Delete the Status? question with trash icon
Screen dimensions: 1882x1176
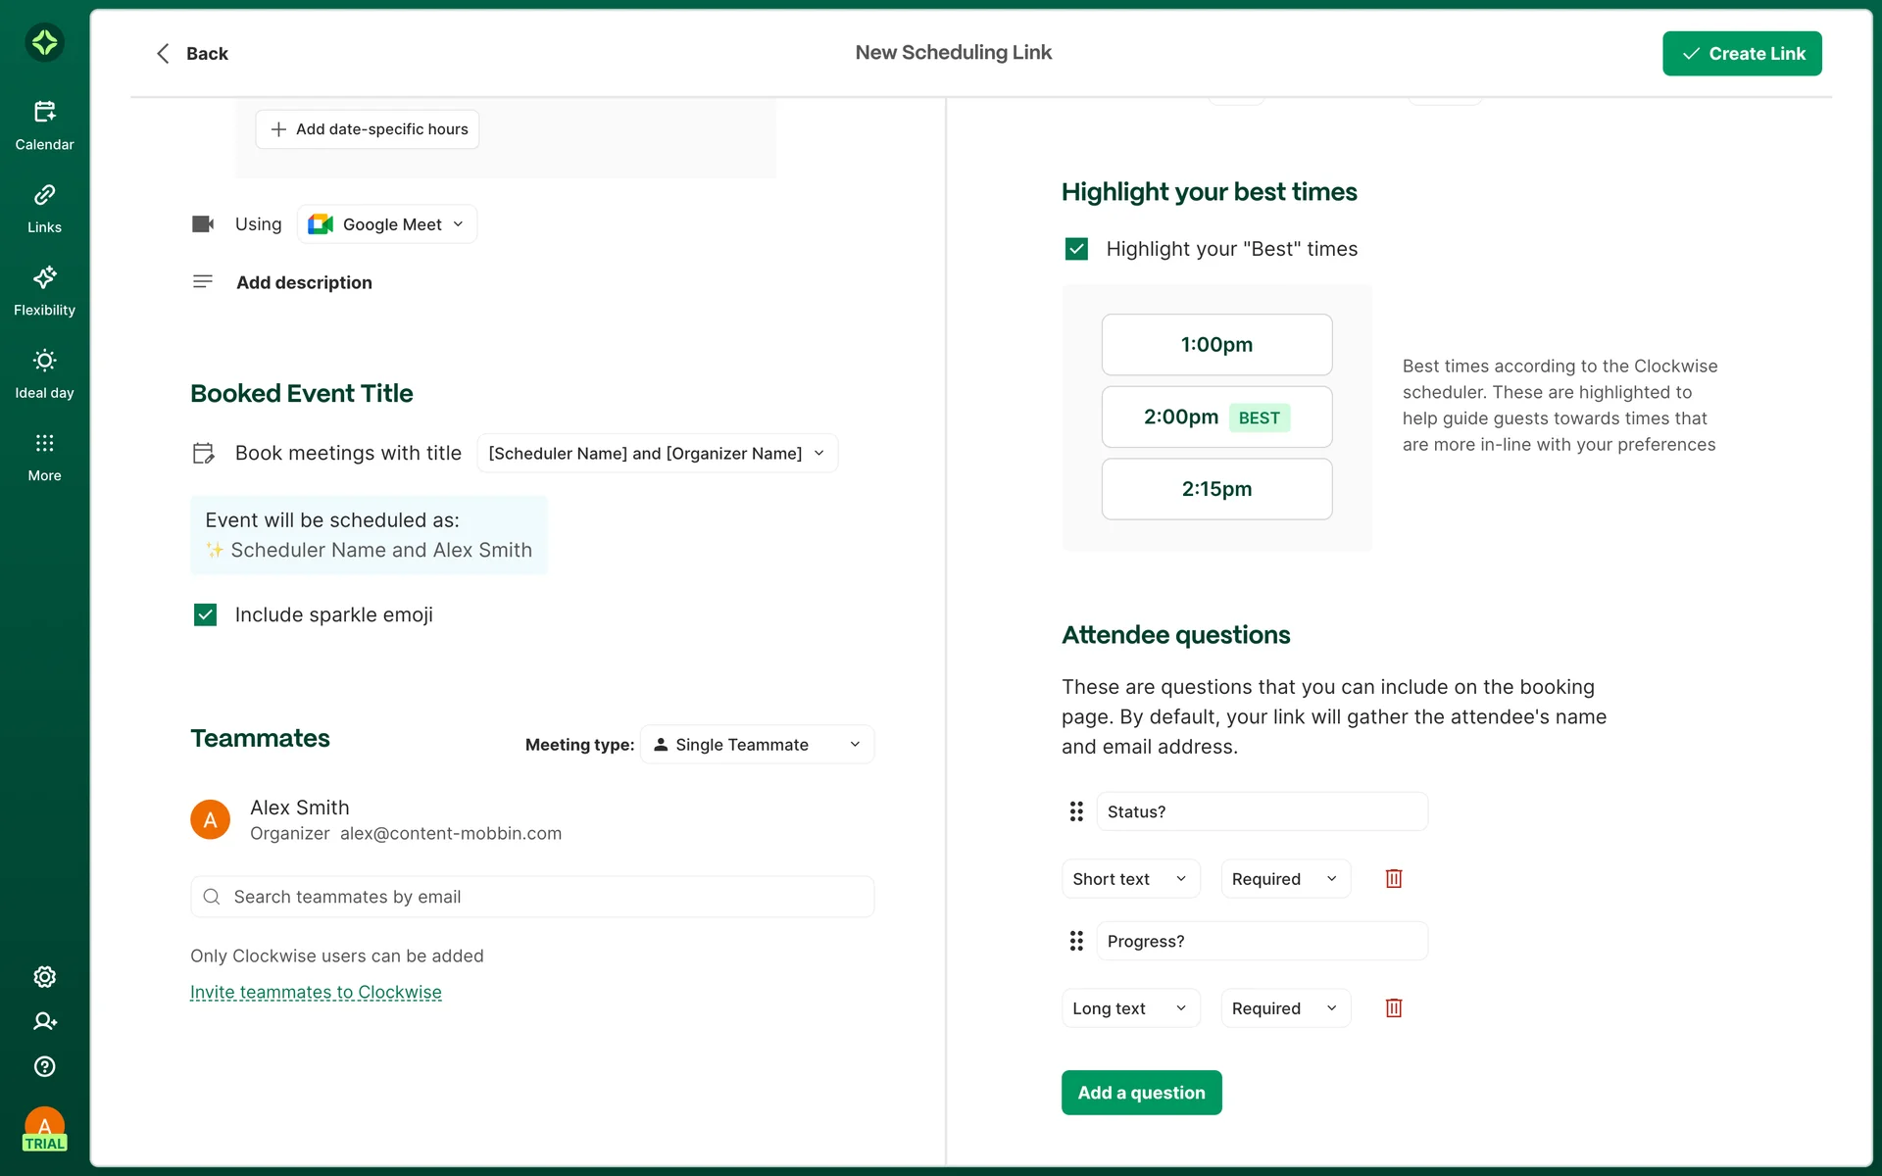1393,879
